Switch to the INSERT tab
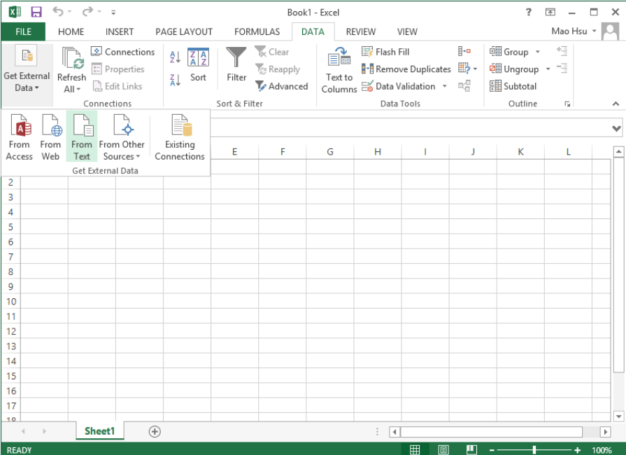626x455 pixels. click(120, 31)
